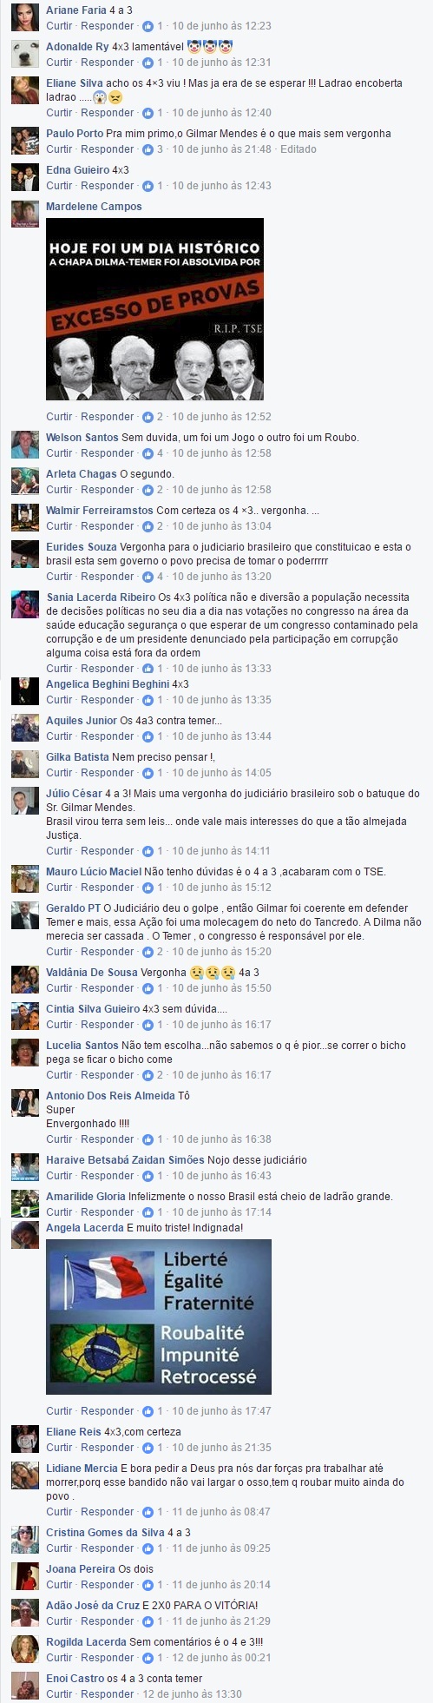Click Sania Lacerda Ribeiro's name
Viewport: 433px width, 1703px height.
[101, 597]
